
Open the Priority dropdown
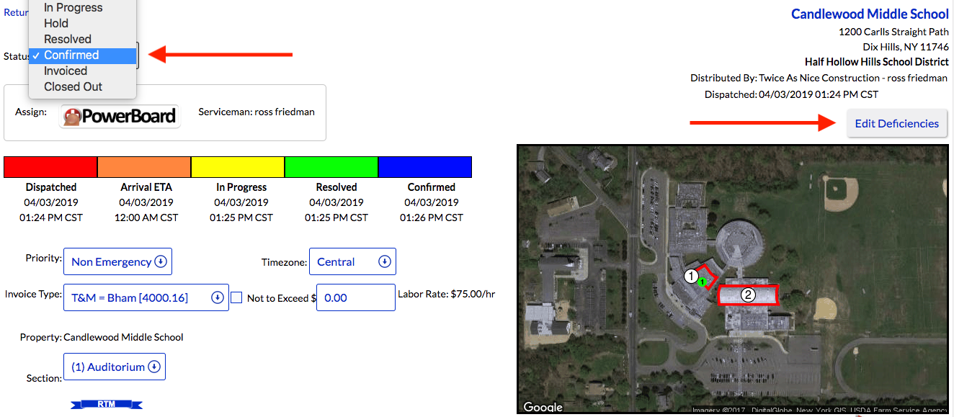coord(118,261)
